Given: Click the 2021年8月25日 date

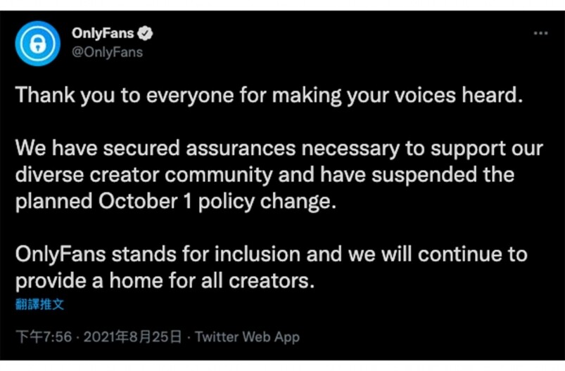Looking at the screenshot, I should tap(132, 337).
